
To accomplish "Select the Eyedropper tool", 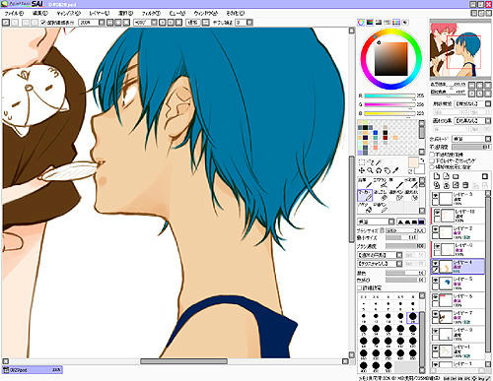I will click(x=395, y=170).
